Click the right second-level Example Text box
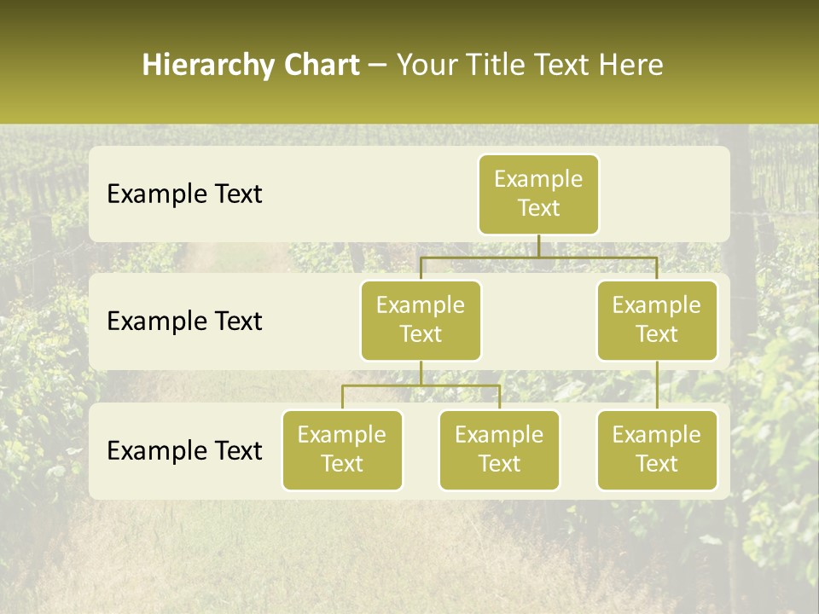The image size is (819, 614). pos(657,320)
